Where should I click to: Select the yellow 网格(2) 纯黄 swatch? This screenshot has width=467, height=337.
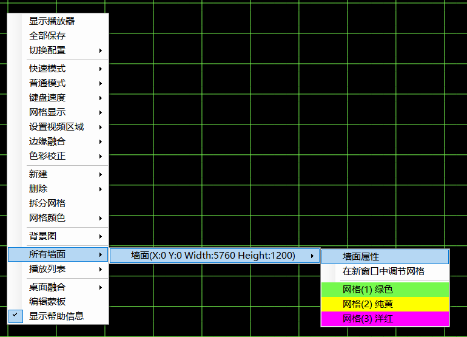coord(385,304)
